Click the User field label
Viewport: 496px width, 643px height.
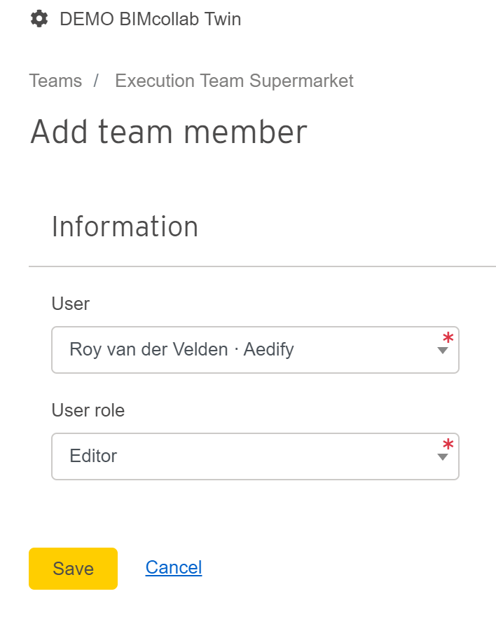point(71,304)
